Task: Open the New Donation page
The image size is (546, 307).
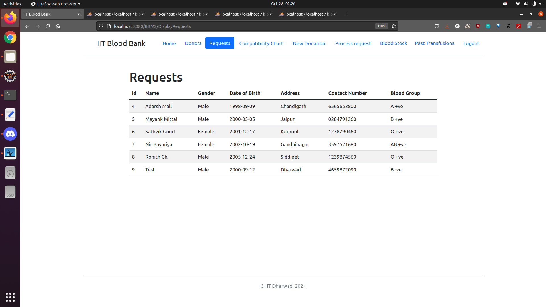Action: [x=309, y=42]
